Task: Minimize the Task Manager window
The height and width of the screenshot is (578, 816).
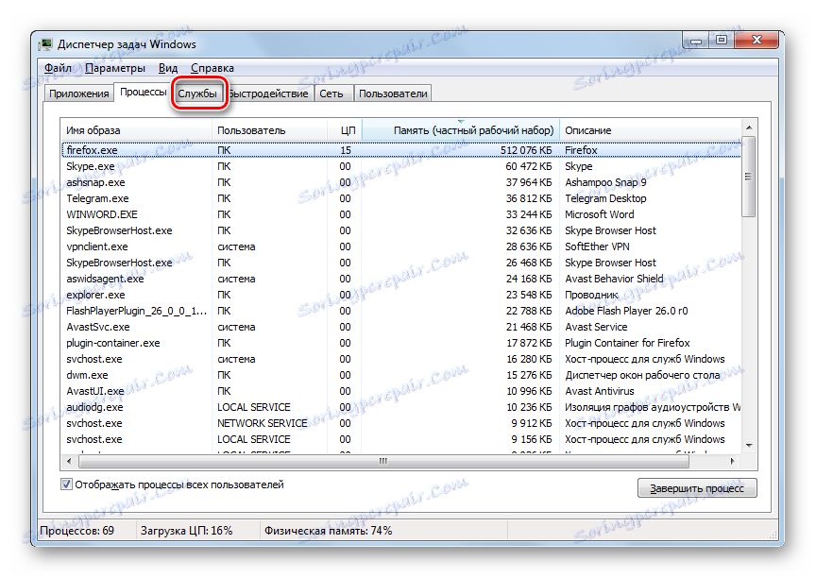Action: (695, 40)
